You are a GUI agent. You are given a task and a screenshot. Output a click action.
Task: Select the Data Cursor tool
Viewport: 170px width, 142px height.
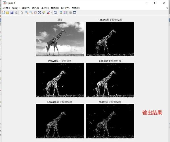[x=44, y=12]
